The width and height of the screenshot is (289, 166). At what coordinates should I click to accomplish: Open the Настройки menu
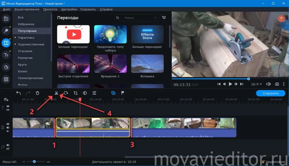pyautogui.click(x=69, y=9)
